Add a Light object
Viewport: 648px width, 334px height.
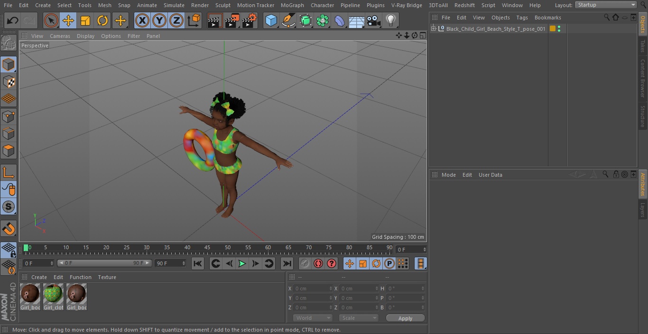[390, 20]
